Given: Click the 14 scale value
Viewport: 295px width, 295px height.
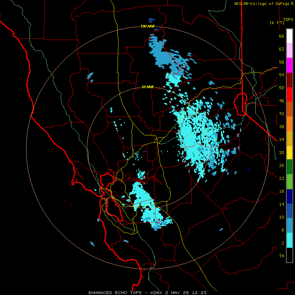Looking at the screenshot, I should tap(282, 204).
